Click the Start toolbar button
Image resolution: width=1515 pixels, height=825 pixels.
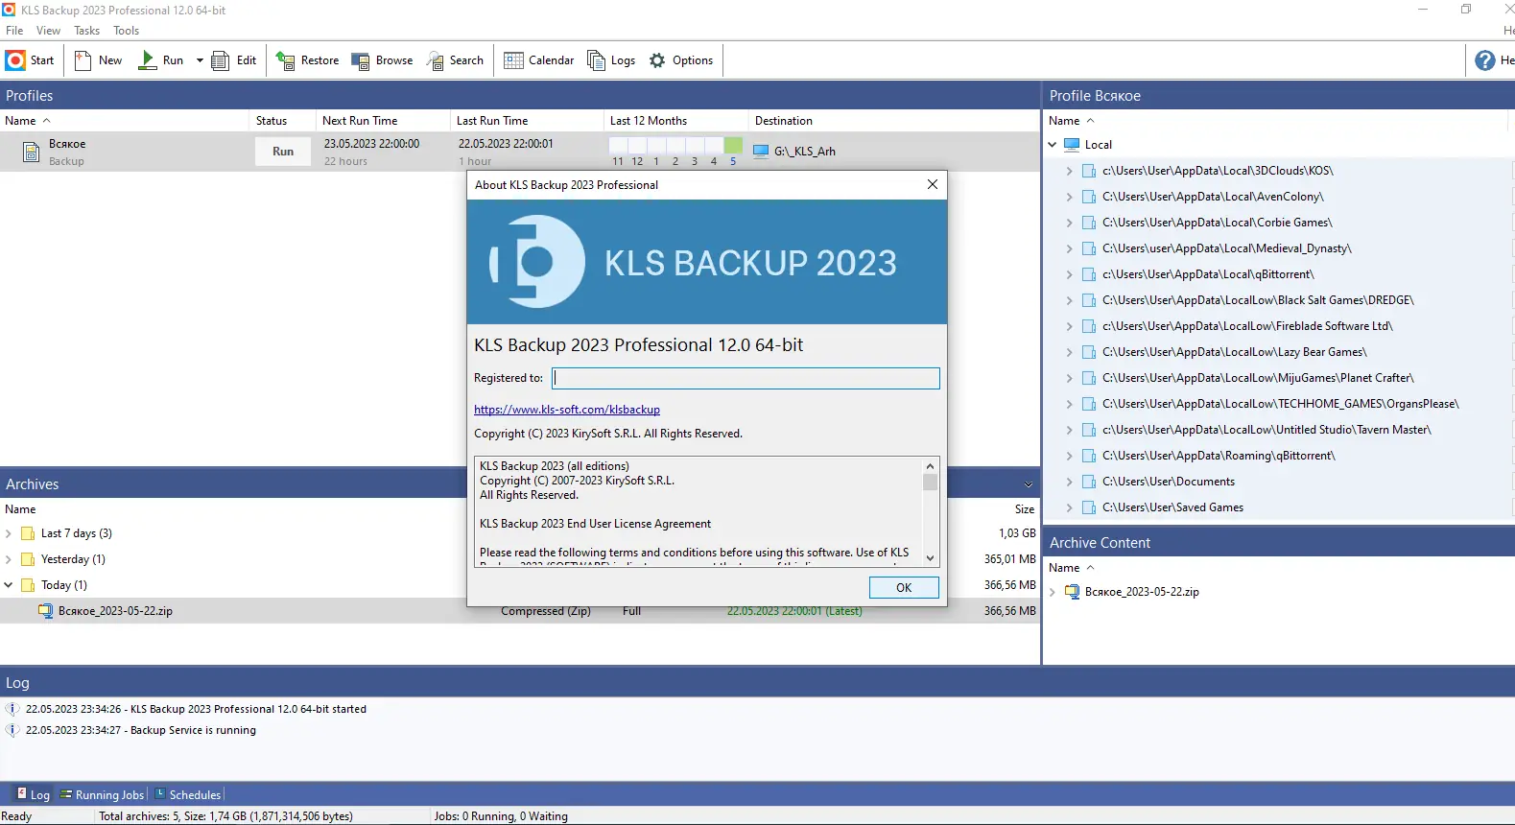coord(30,60)
